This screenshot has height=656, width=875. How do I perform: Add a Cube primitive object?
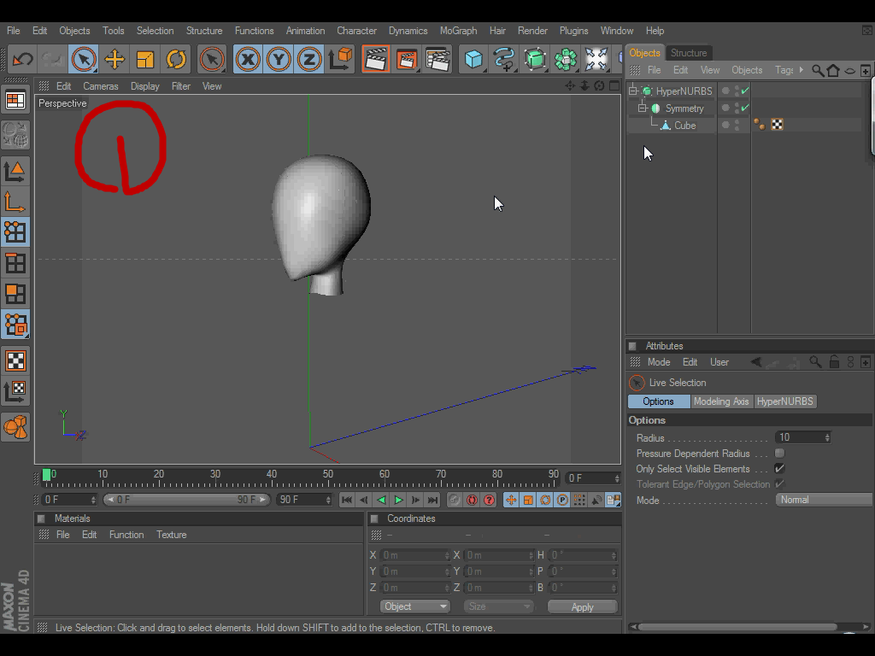click(x=473, y=59)
